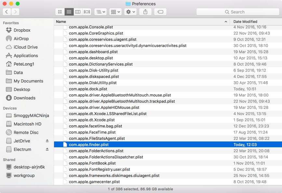This screenshot has width=282, height=193.
Task: Eject the JetDrive volume
Action: 47,141
